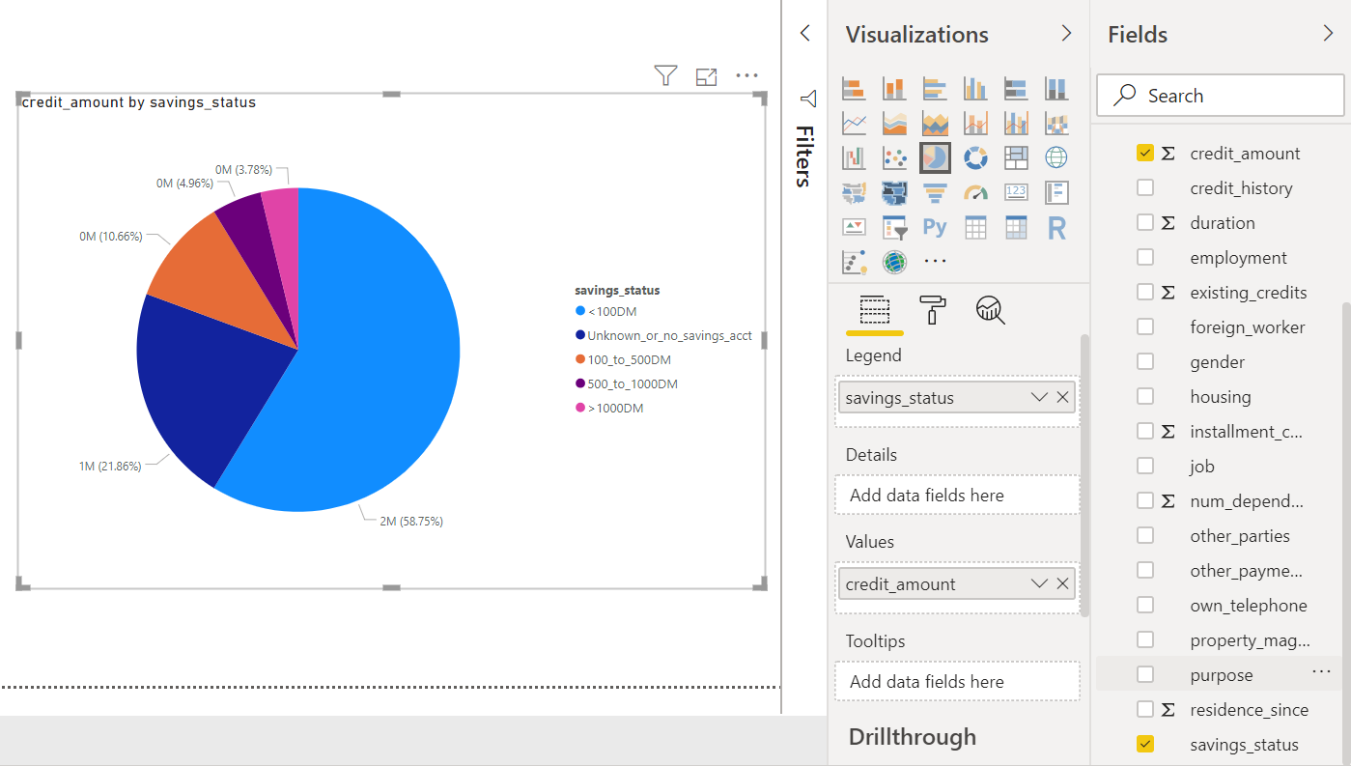This screenshot has height=766, width=1351.
Task: Select the Python visual
Action: tap(935, 227)
